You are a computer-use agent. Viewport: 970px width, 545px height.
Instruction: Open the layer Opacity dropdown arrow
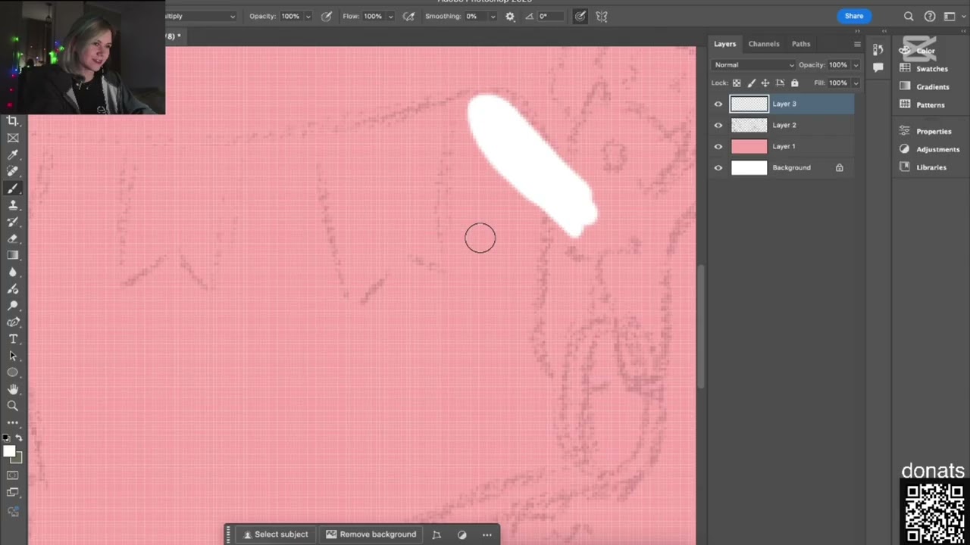(x=856, y=65)
